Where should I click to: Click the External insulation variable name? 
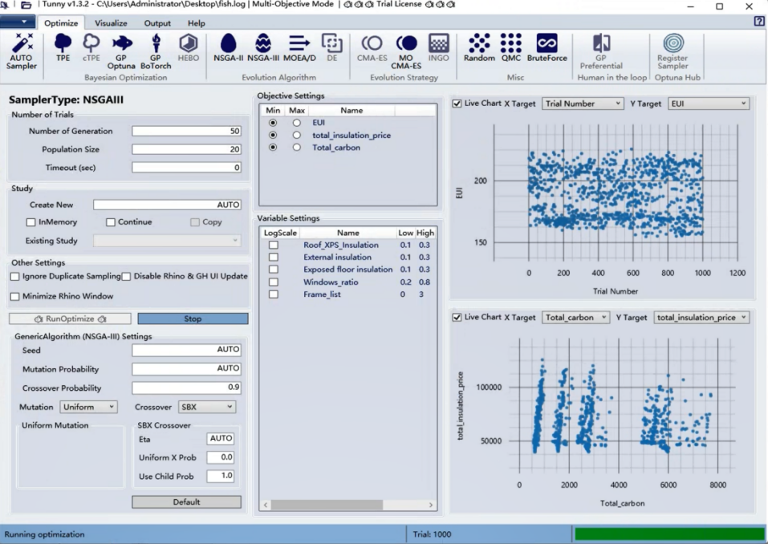(338, 257)
